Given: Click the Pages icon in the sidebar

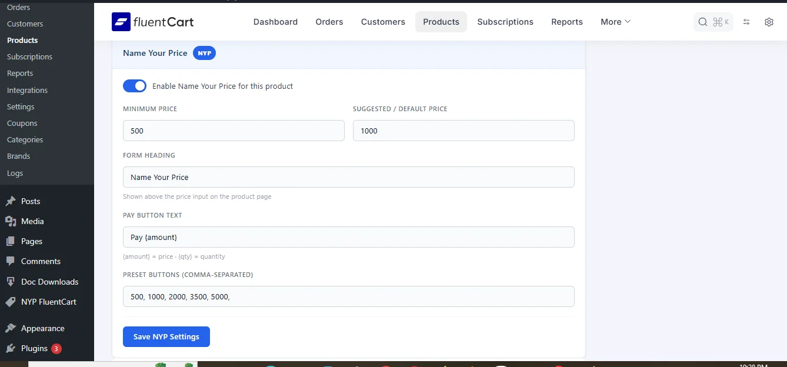Looking at the screenshot, I should 11,241.
